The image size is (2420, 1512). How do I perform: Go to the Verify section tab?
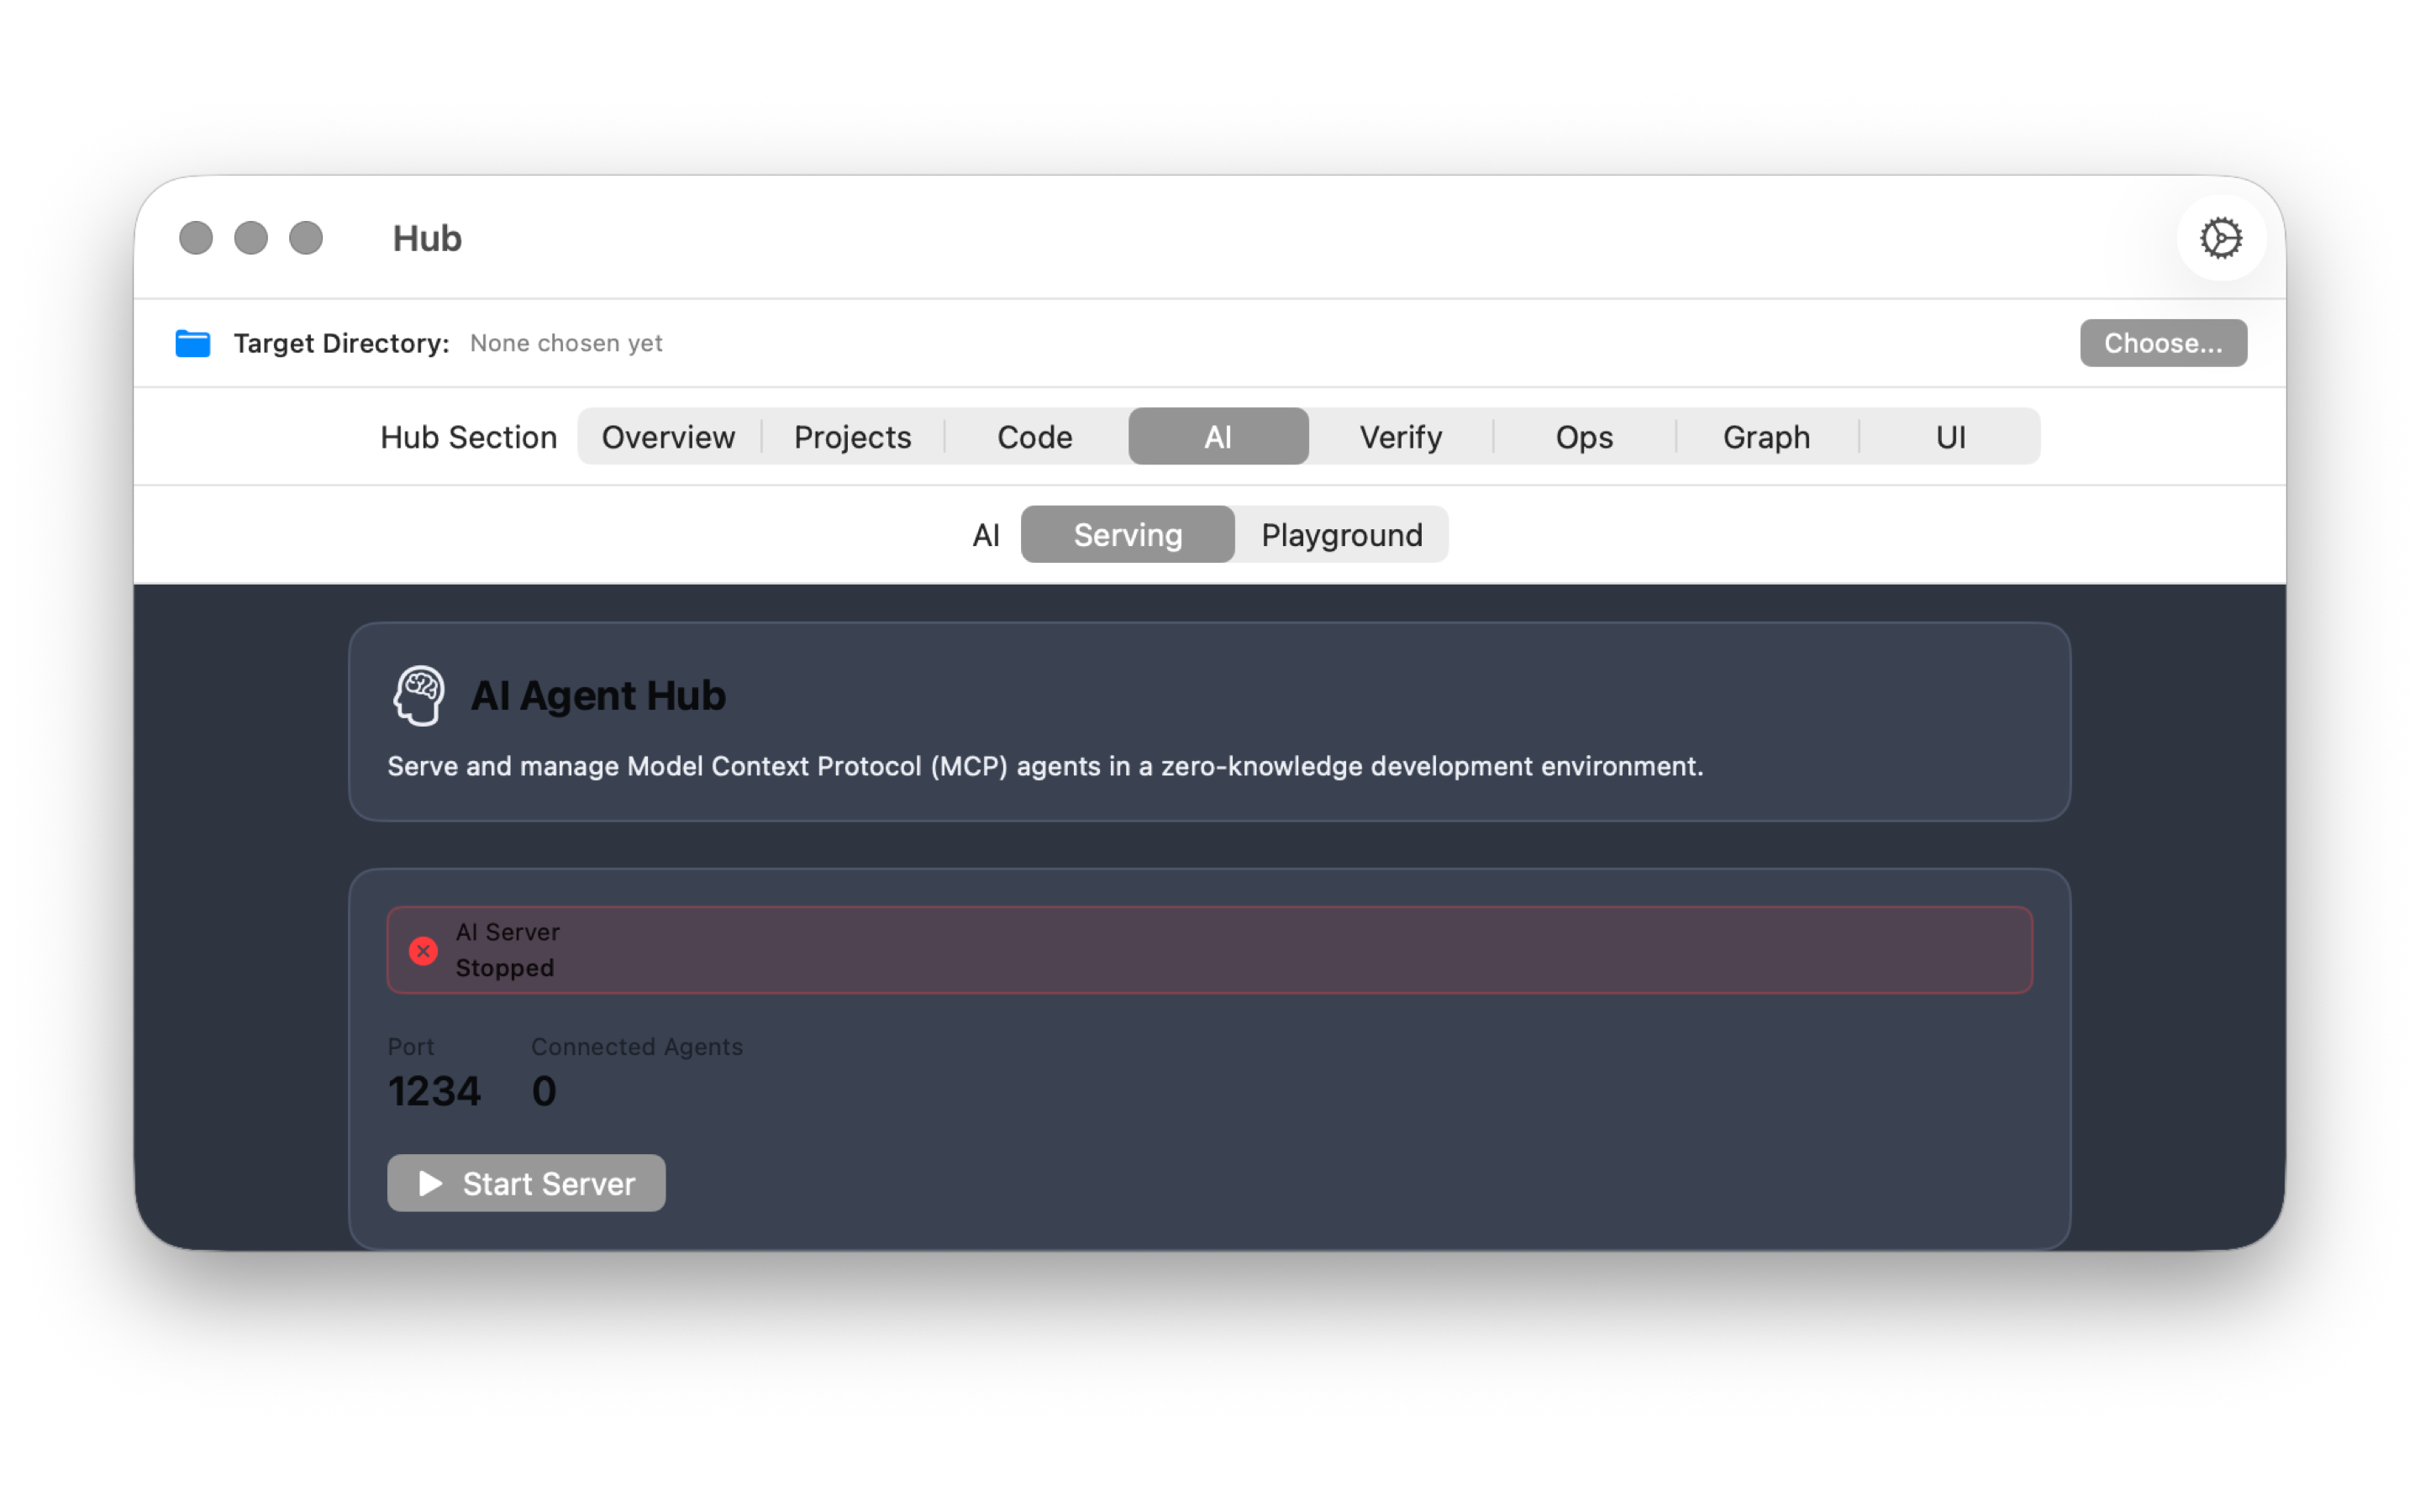coord(1400,437)
